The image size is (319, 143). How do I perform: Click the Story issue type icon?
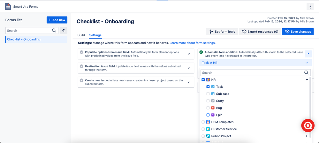coord(213,101)
